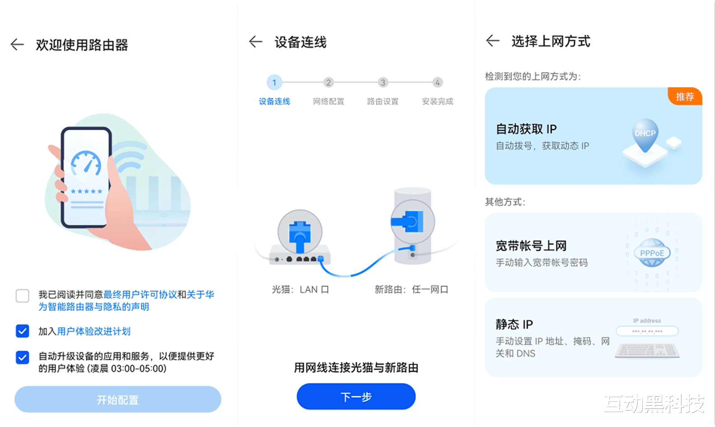
Task: Click the 自动拨号，获取动态 IP subtitle
Action: click(542, 146)
